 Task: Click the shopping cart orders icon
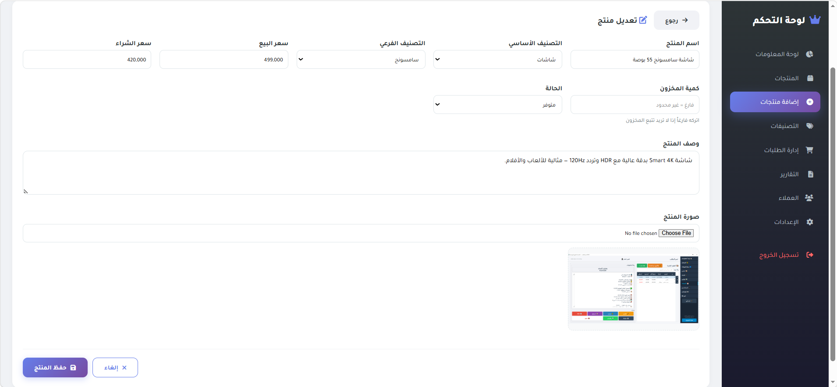809,150
